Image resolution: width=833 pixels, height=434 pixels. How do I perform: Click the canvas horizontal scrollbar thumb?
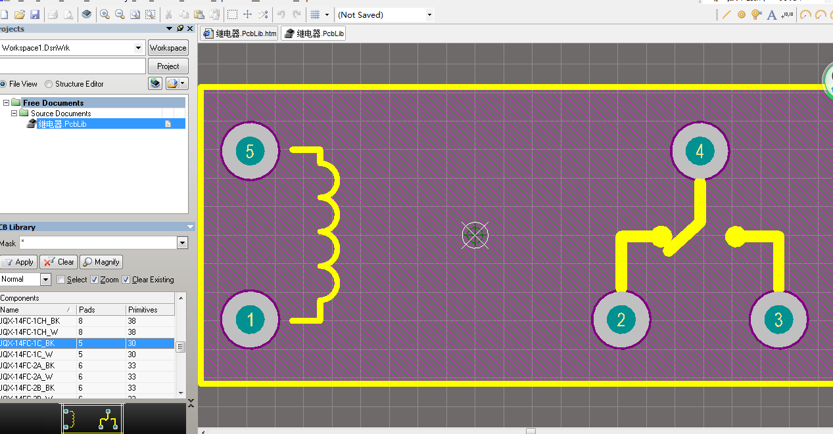531,431
